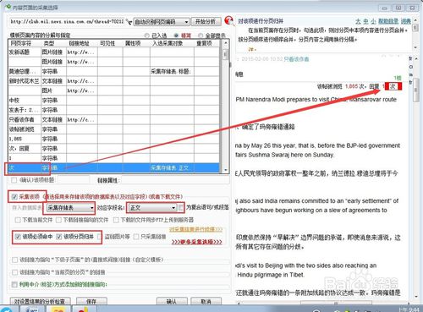
Task: Open the 采集存储表 database table dropdown
Action: click(70, 208)
